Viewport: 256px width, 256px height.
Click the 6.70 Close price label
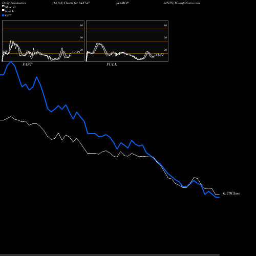231,194
